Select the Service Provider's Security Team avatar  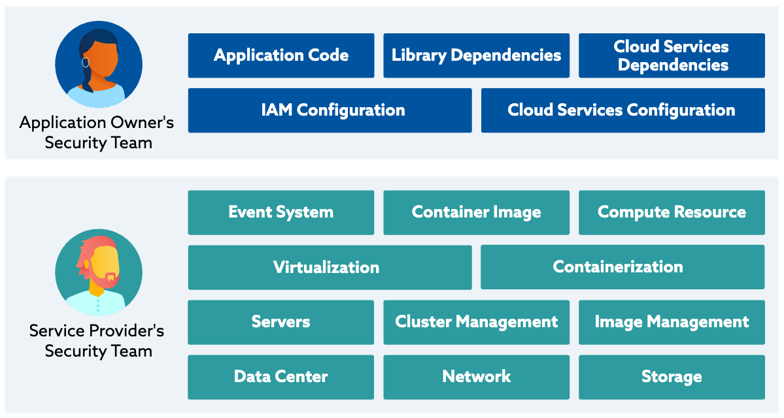tap(98, 271)
